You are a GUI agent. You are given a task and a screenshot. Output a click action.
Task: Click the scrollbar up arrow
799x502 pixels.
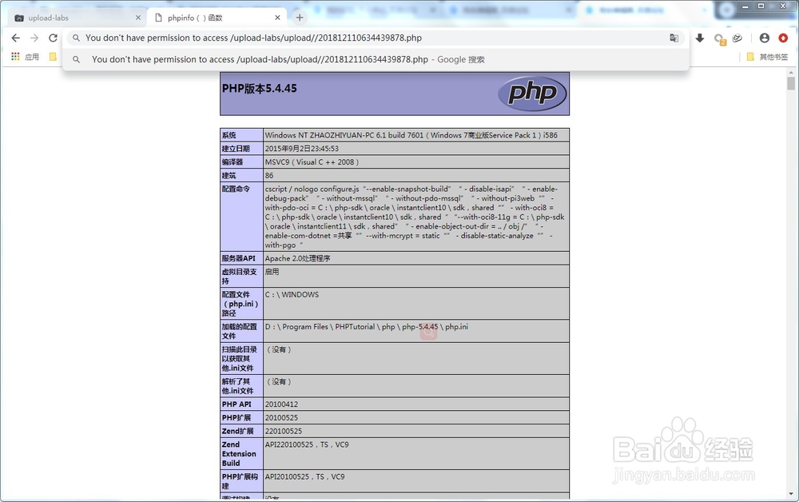(791, 73)
